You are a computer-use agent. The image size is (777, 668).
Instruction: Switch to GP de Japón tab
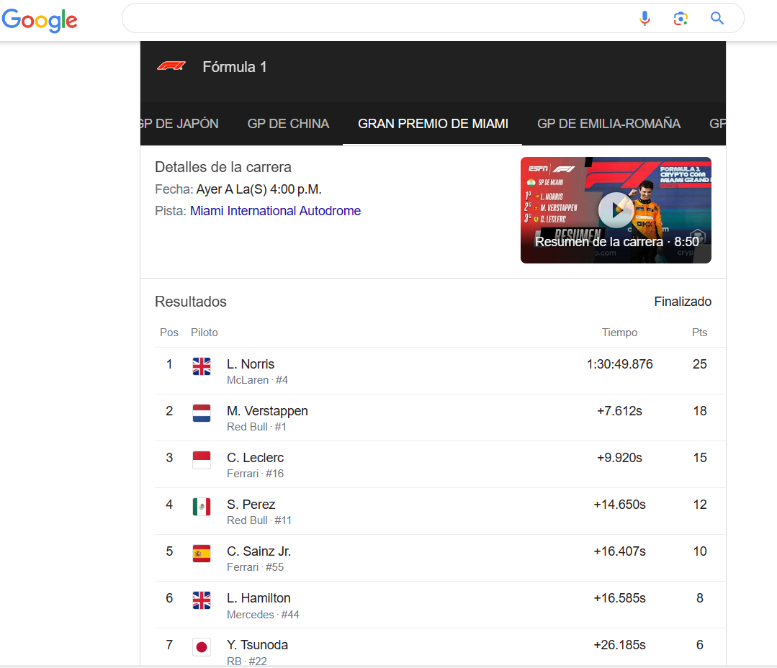[x=179, y=124]
